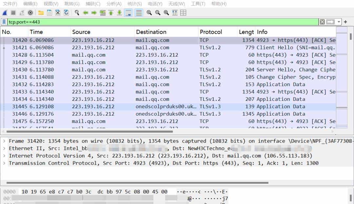Start capturing packets with the shark fin icon

[x=5, y=13]
